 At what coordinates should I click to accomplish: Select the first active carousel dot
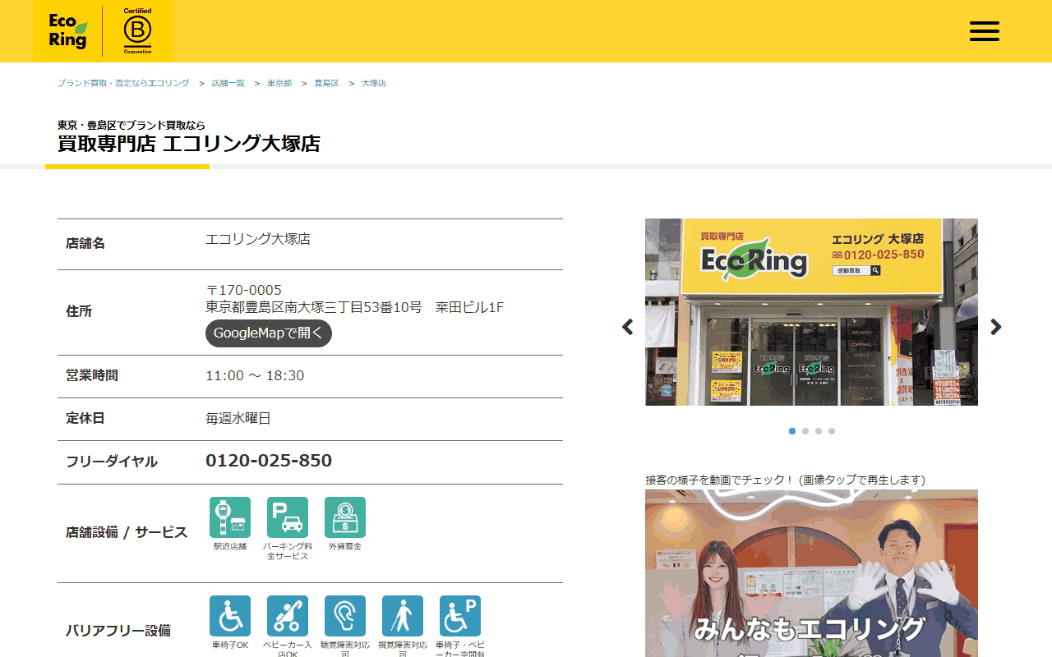(x=792, y=431)
